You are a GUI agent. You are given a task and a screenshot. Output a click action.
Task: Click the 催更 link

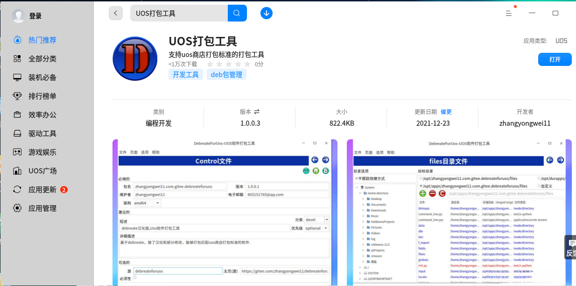[x=446, y=112]
